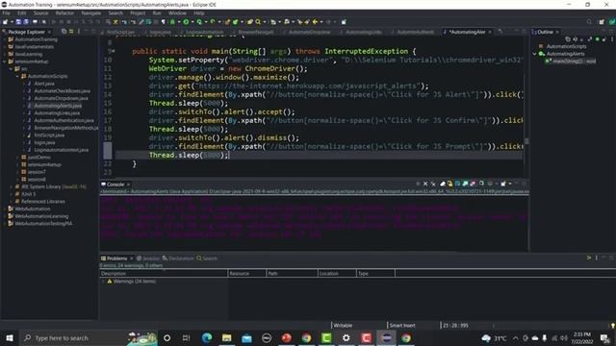Select AutomateCheckBoxes.java in Package Explorer
The height and width of the screenshot is (346, 616).
62,91
